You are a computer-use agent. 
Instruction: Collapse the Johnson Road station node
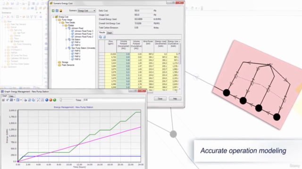point(66,28)
